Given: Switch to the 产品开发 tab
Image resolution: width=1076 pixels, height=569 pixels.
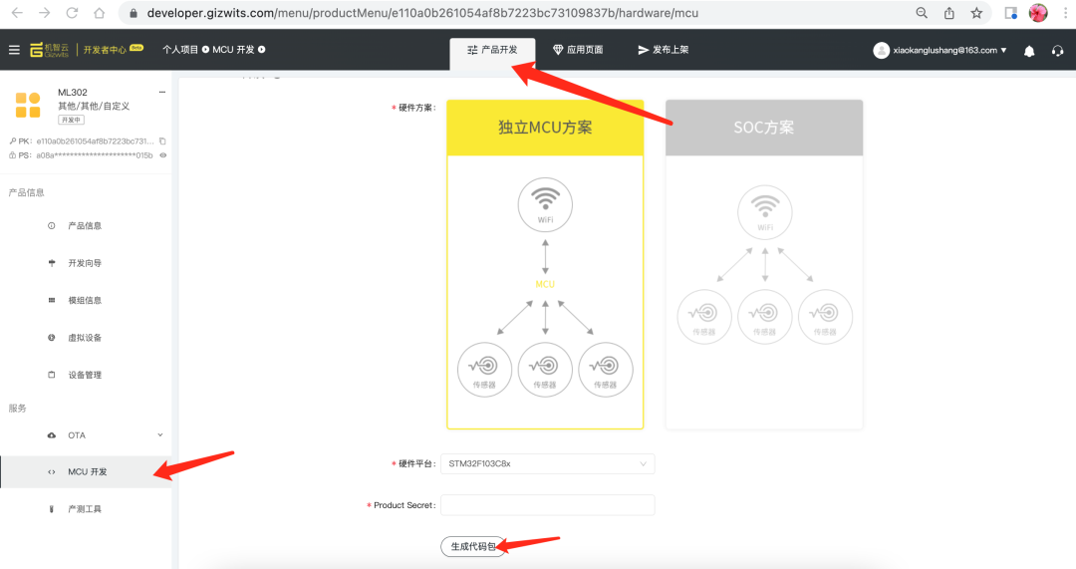Looking at the screenshot, I should point(492,50).
